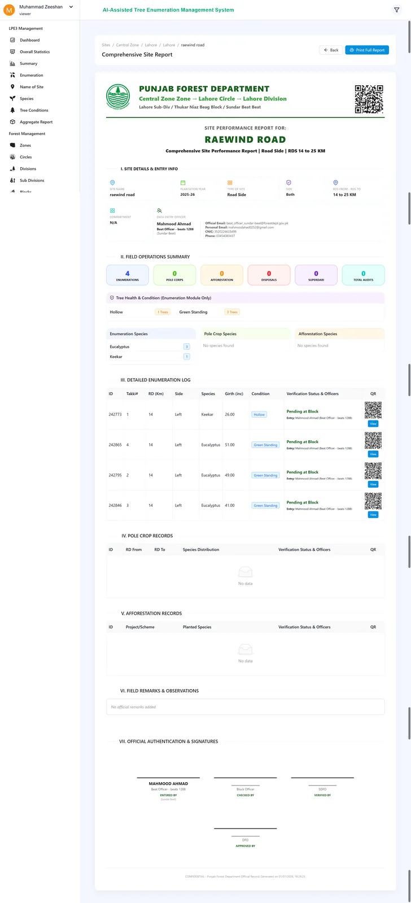The width and height of the screenshot is (411, 903).
Task: Click the QR code of row 242773
Action: [373, 410]
